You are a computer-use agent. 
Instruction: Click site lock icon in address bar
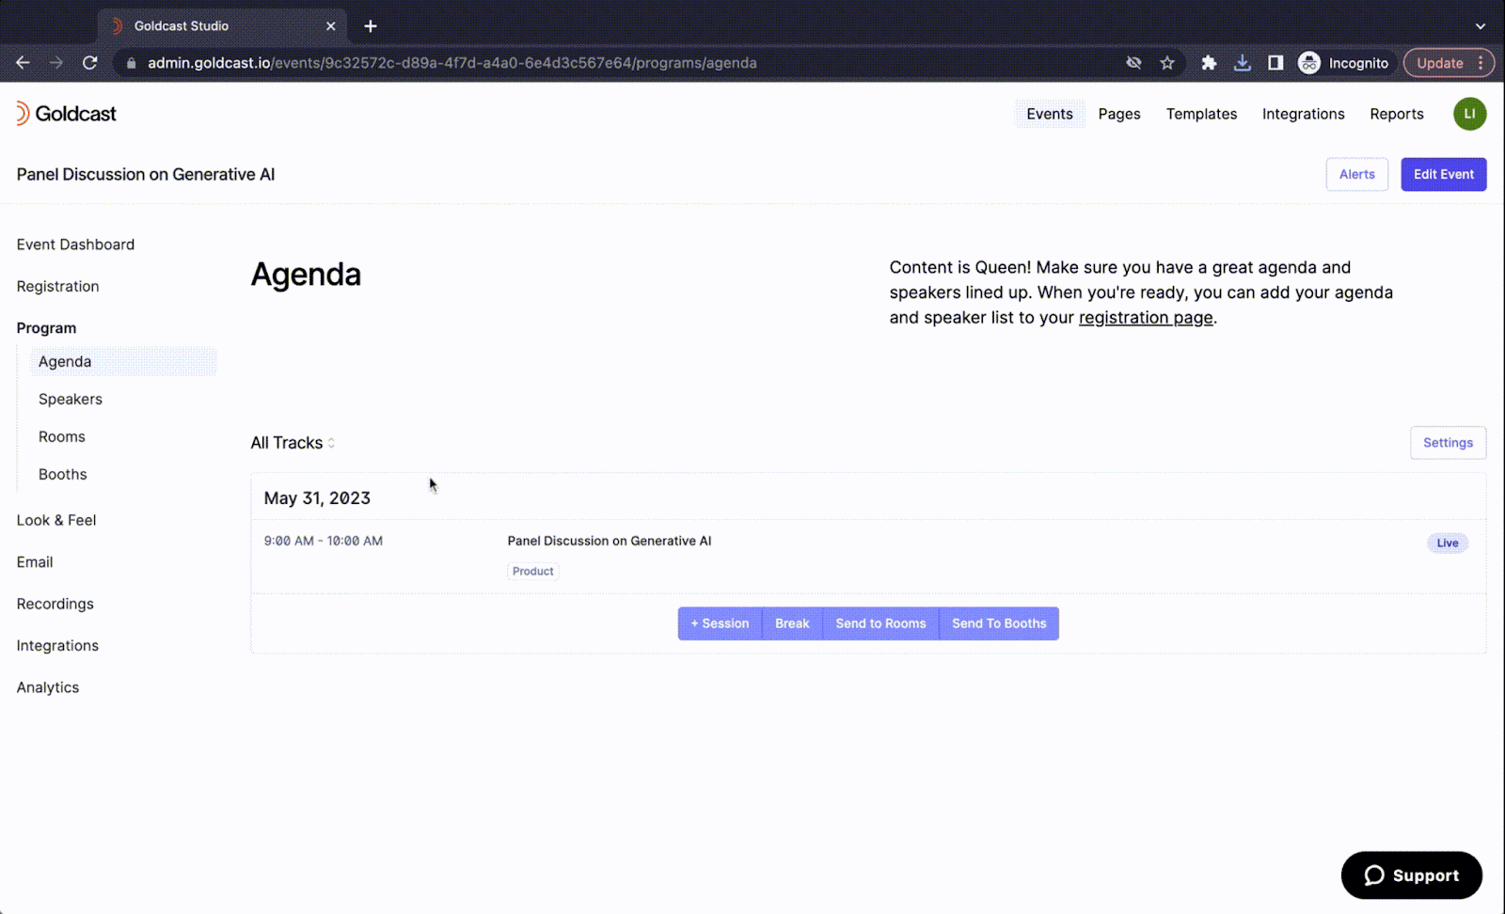[131, 63]
